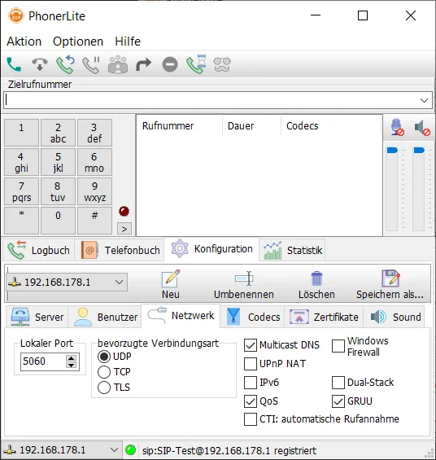The image size is (436, 460).
Task: Switch to the Statistik tab
Action: point(292,250)
